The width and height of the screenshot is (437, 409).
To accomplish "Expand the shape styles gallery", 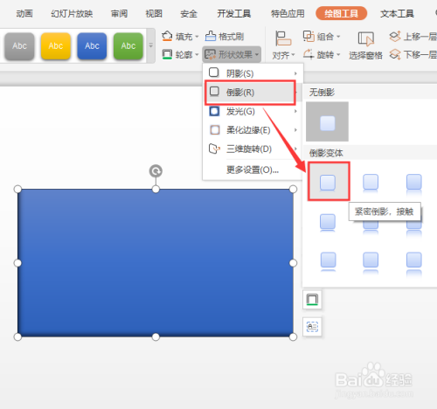I will point(151,45).
